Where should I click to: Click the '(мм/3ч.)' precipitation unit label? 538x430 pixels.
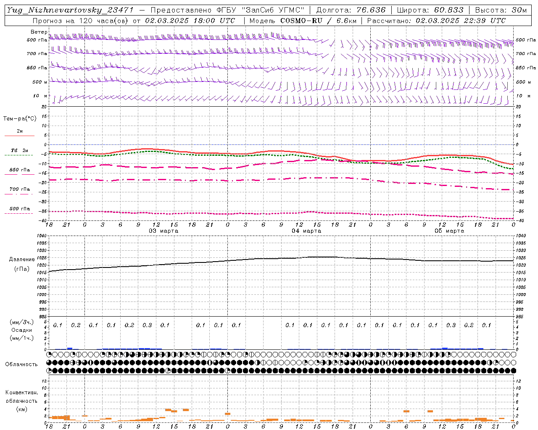(22, 322)
